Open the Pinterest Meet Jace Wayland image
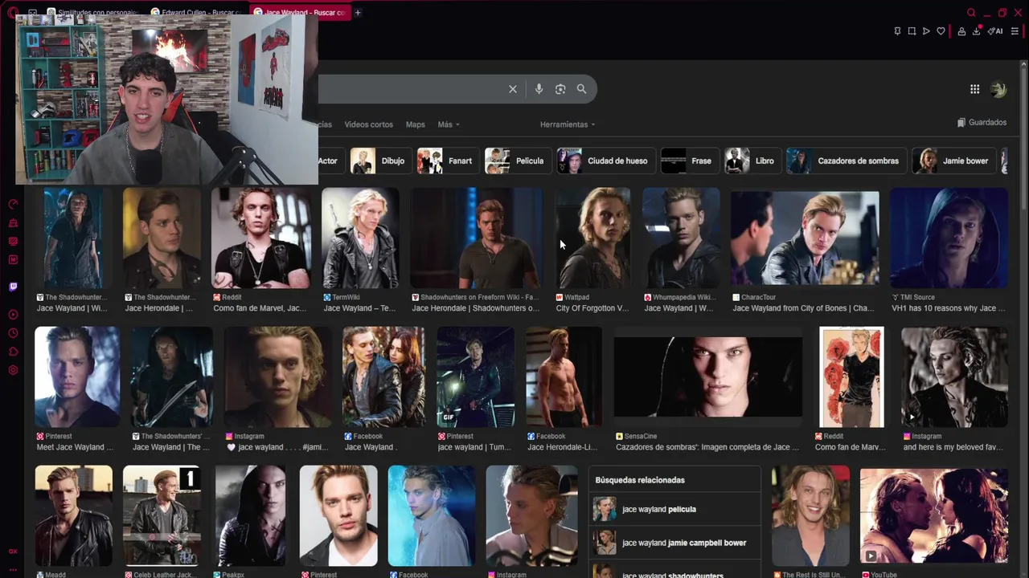Image resolution: width=1029 pixels, height=578 pixels. point(76,377)
